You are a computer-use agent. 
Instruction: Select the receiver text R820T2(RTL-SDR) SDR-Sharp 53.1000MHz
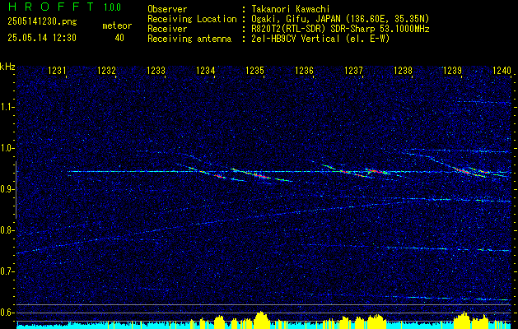(340, 29)
